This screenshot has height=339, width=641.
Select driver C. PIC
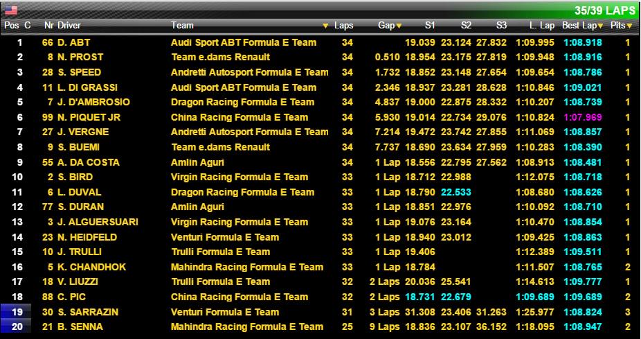click(71, 297)
